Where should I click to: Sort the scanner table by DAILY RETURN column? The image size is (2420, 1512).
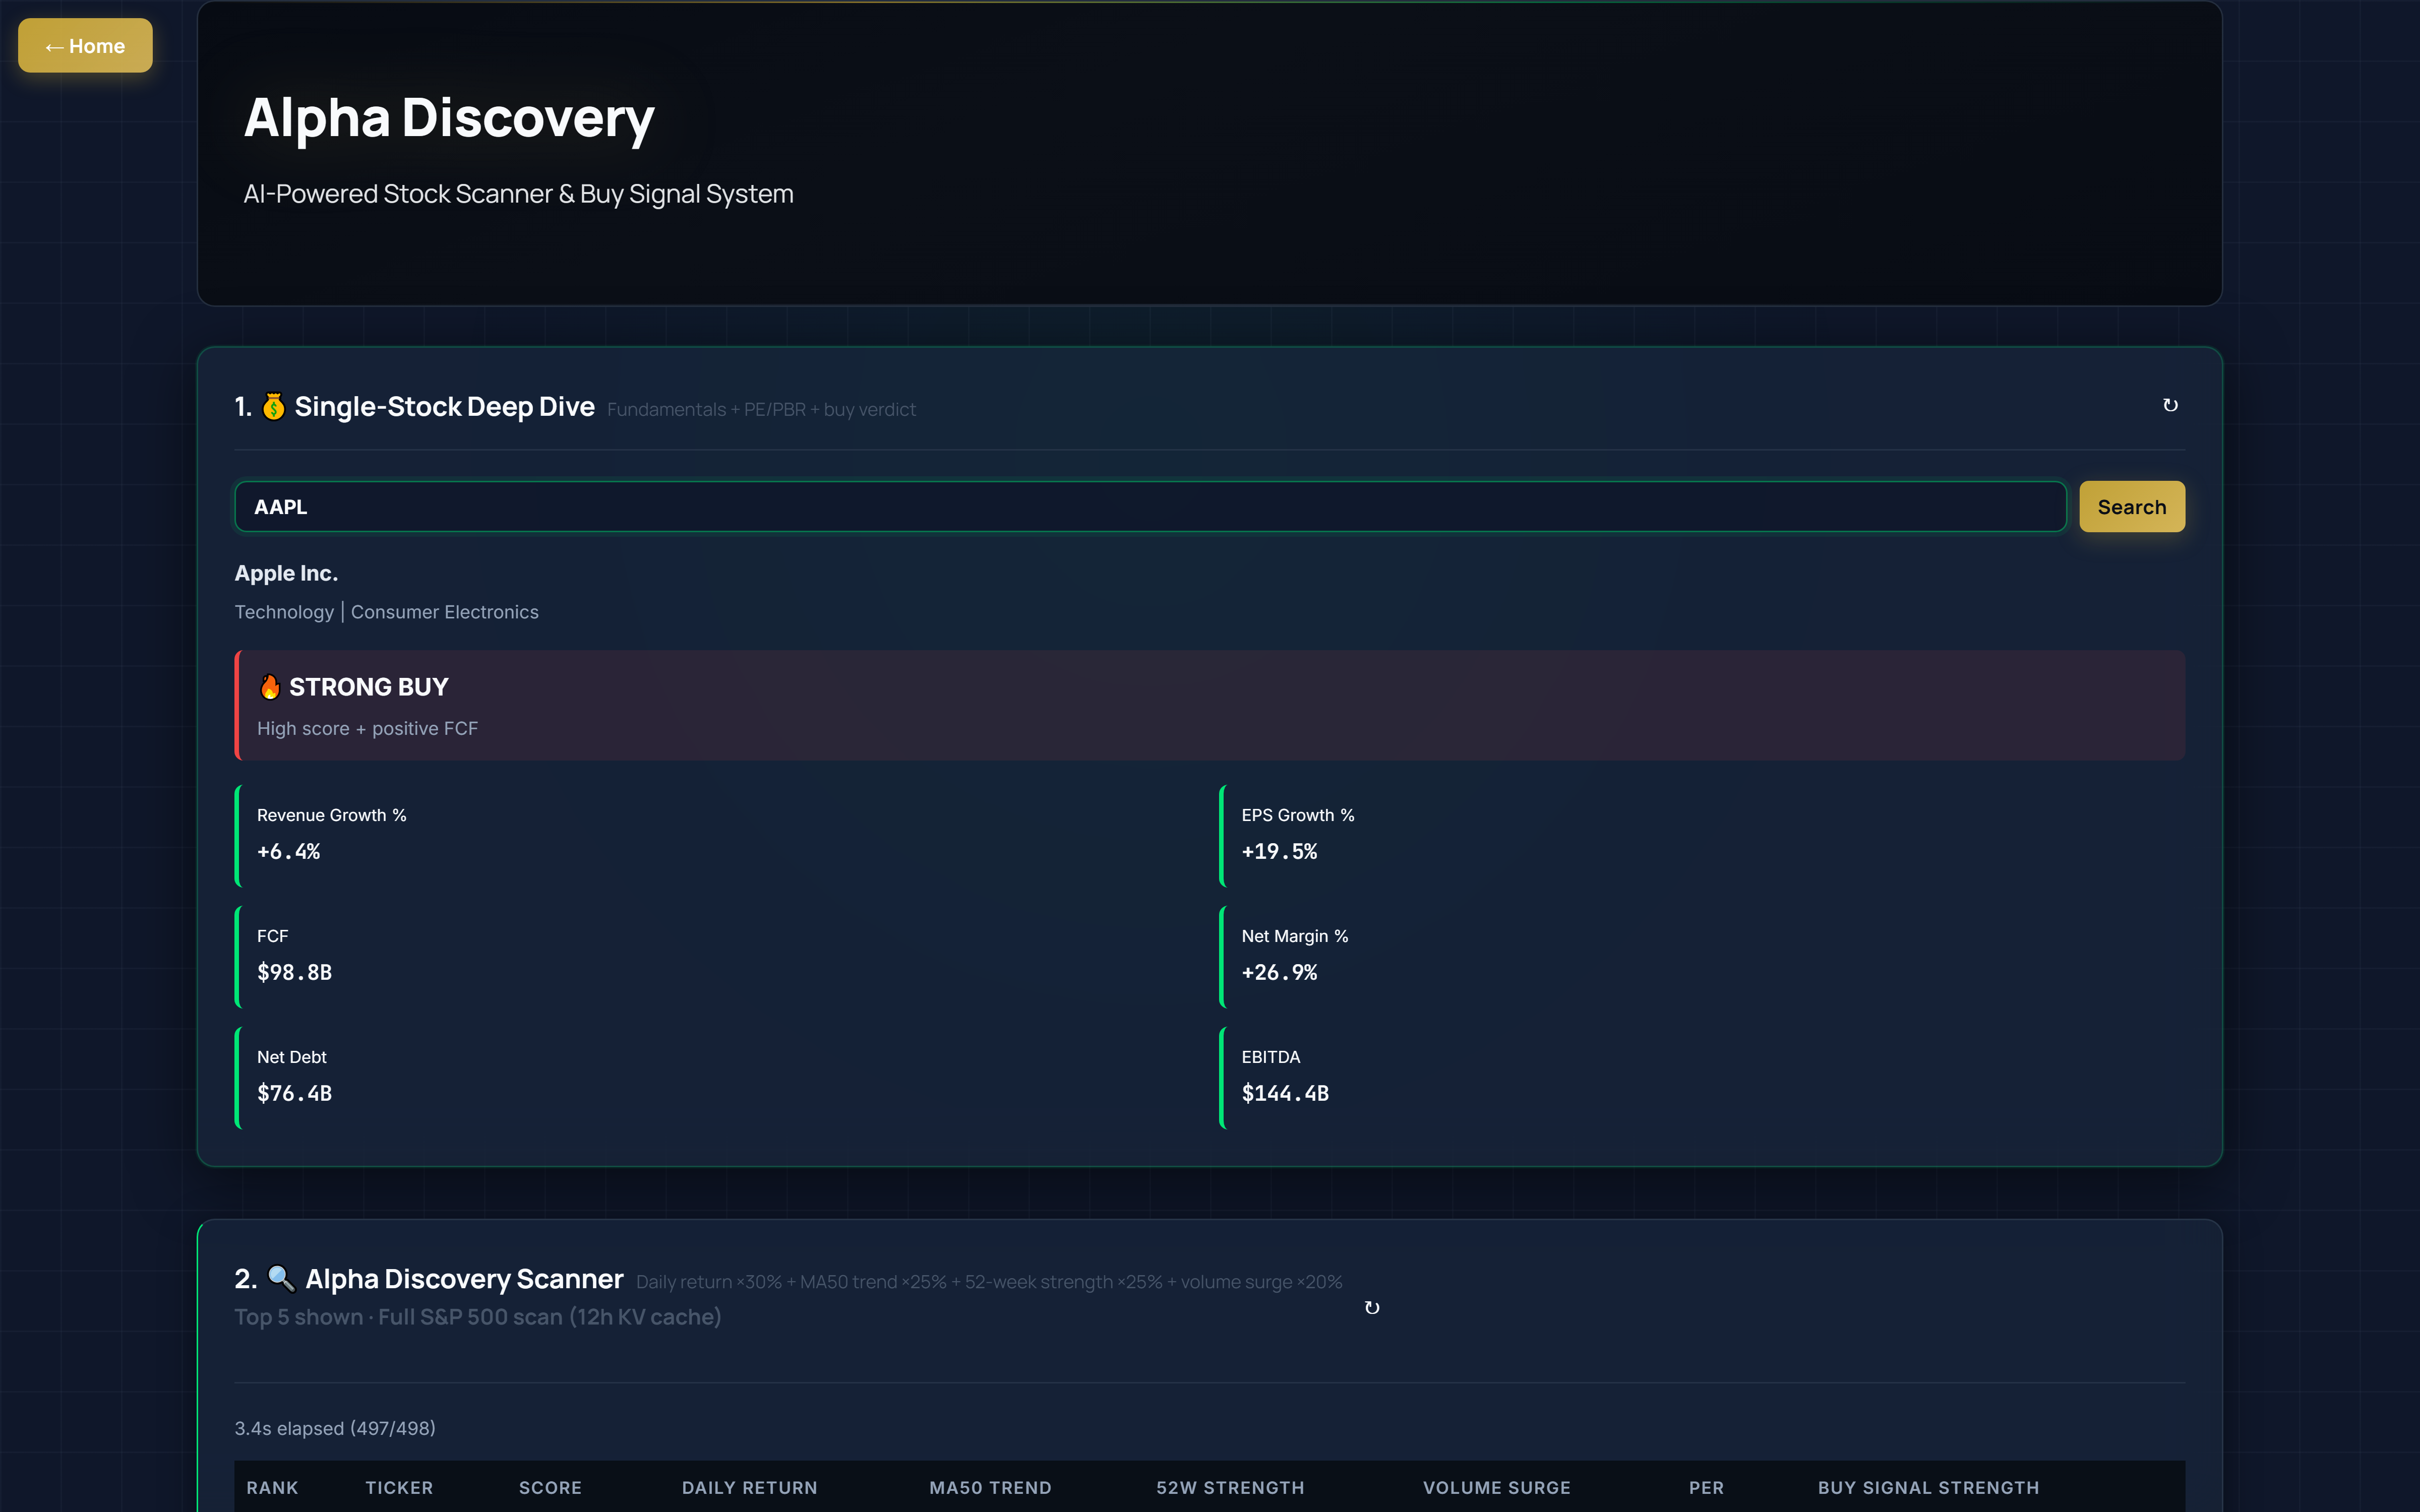click(749, 1487)
